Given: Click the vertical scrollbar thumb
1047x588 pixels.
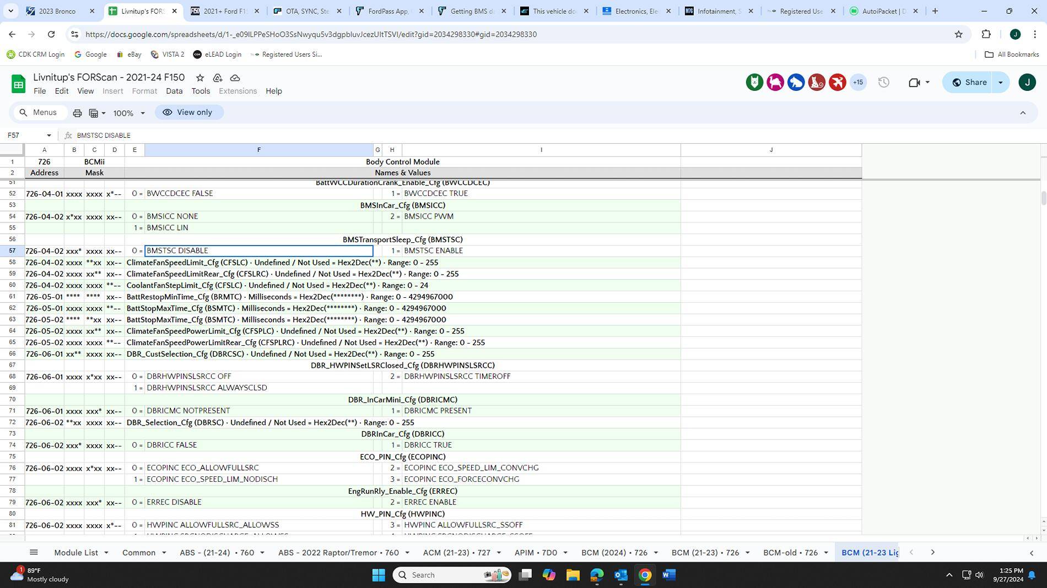Looking at the screenshot, I should click(x=1043, y=198).
